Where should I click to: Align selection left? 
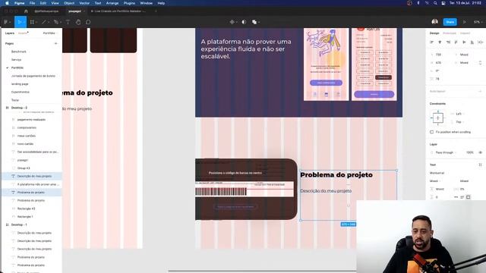[x=432, y=42]
